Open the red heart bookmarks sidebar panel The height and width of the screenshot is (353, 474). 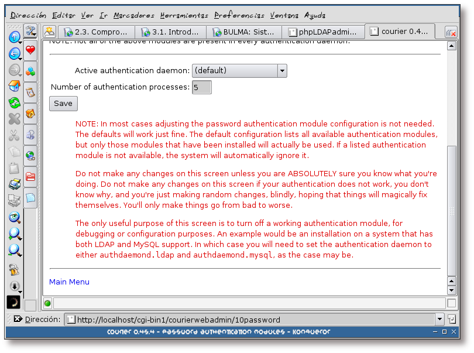click(30, 51)
